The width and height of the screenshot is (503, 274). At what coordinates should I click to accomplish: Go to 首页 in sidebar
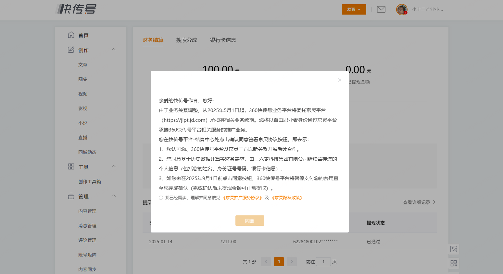click(x=83, y=35)
